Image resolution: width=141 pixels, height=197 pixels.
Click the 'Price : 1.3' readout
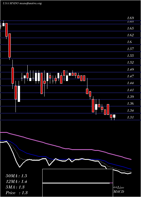tap(17, 193)
